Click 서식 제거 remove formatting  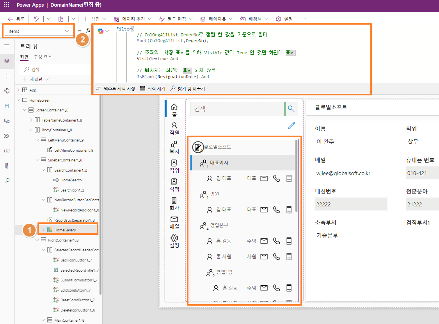click(153, 88)
